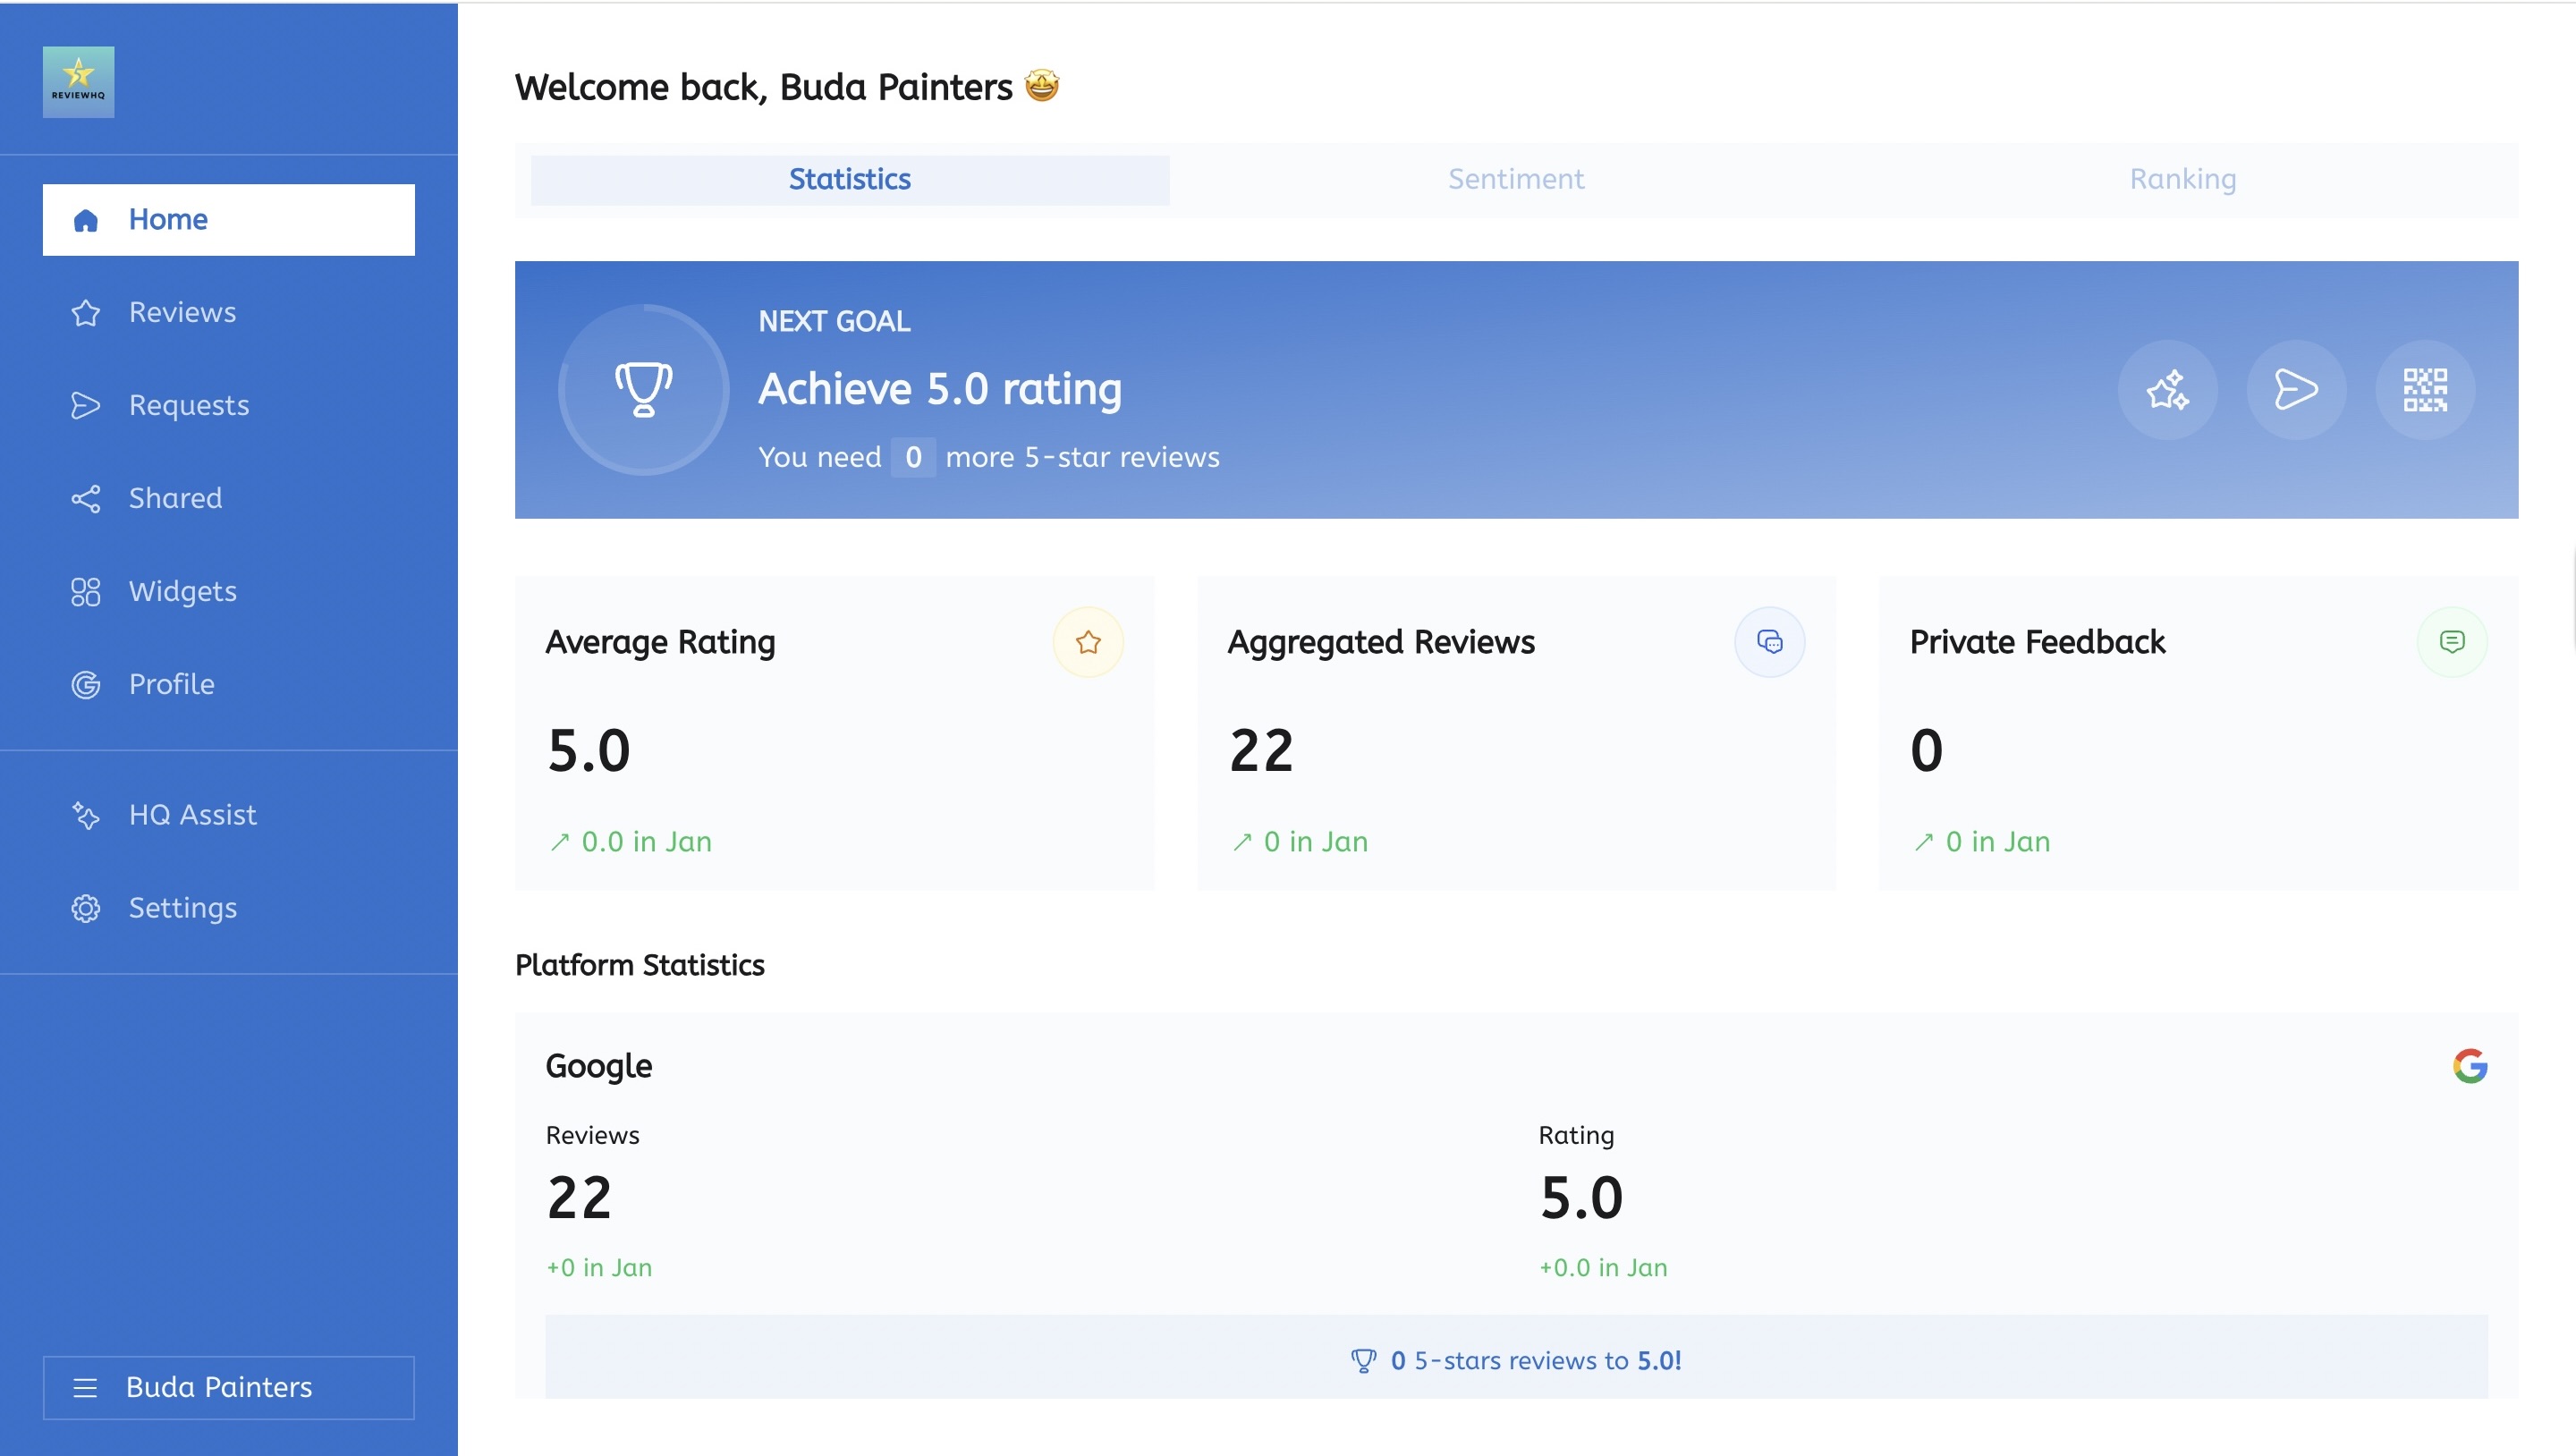This screenshot has width=2576, height=1456.
Task: Click the chat icon on Aggregated Reviews card
Action: 1770,642
